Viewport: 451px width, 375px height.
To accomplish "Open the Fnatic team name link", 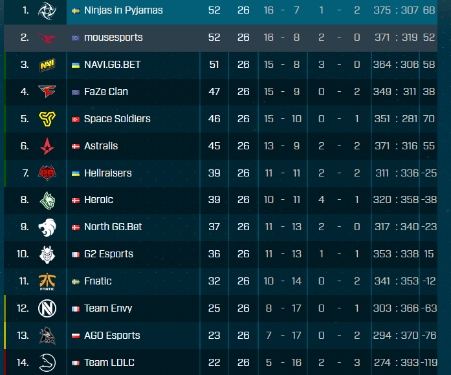I will 98,281.
